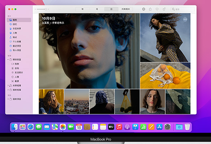Open Launchpad from the Dock

[x=22, y=127]
